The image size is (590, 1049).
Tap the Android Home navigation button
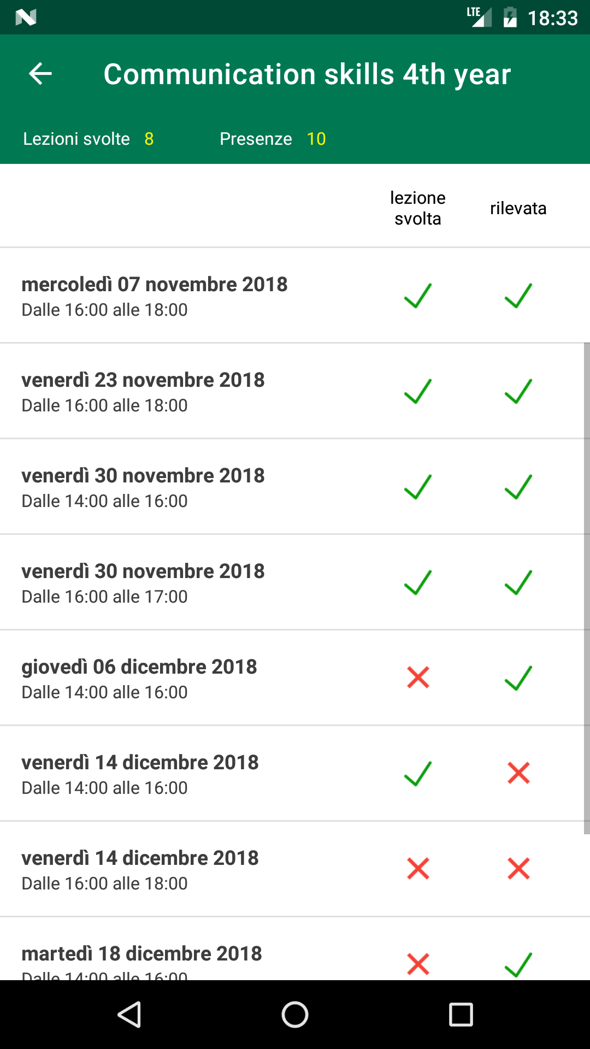coord(295,1015)
